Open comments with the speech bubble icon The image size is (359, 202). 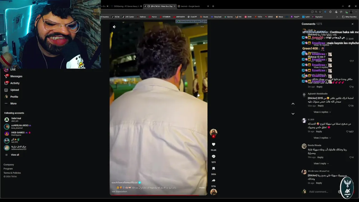click(213, 156)
